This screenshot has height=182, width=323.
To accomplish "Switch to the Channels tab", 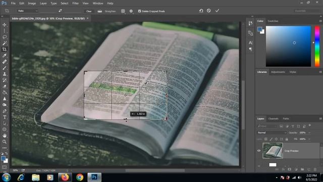I will [x=274, y=119].
